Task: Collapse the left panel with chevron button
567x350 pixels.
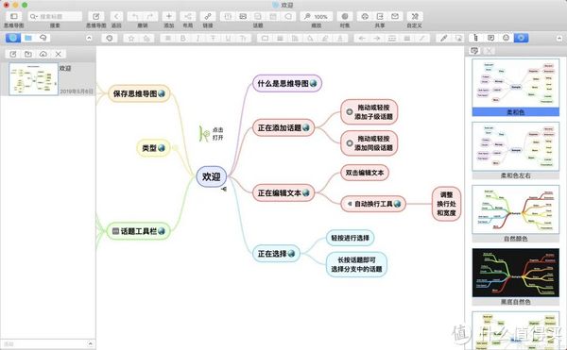Action: pyautogui.click(x=89, y=38)
